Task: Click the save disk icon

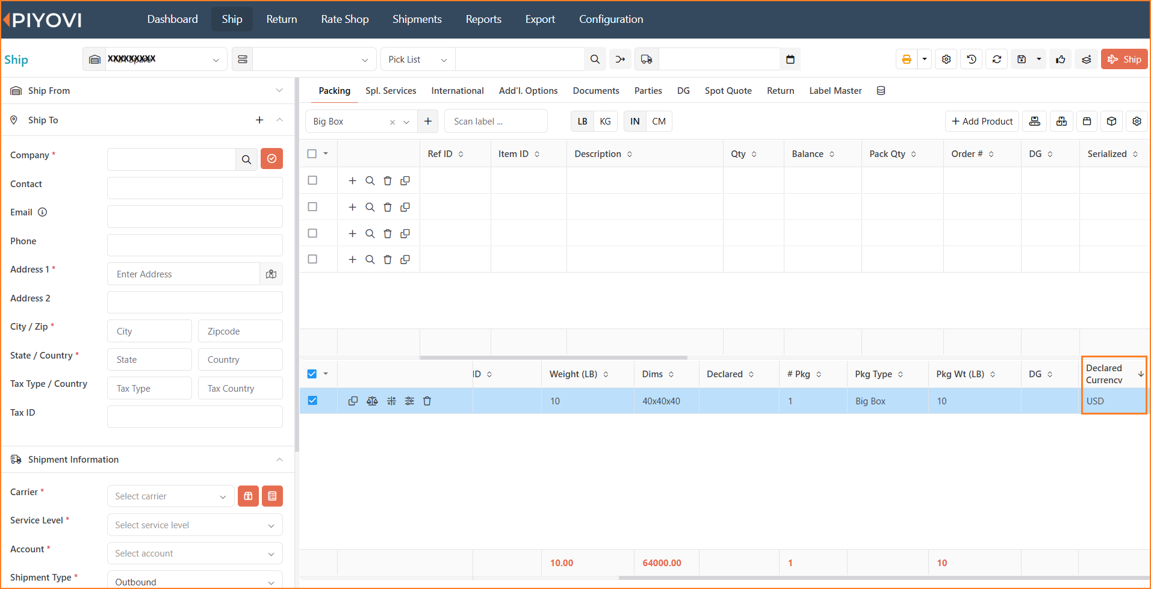Action: 1022,59
